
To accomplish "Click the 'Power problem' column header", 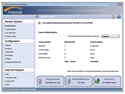I will [45, 42].
